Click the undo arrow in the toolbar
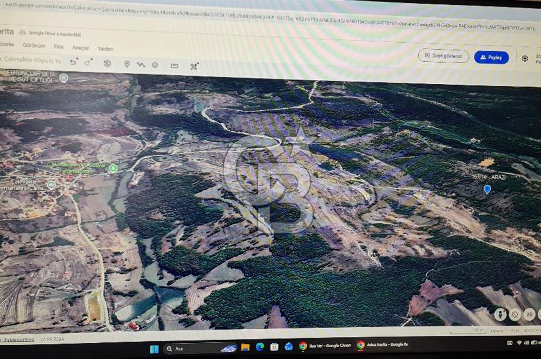 (x=73, y=62)
